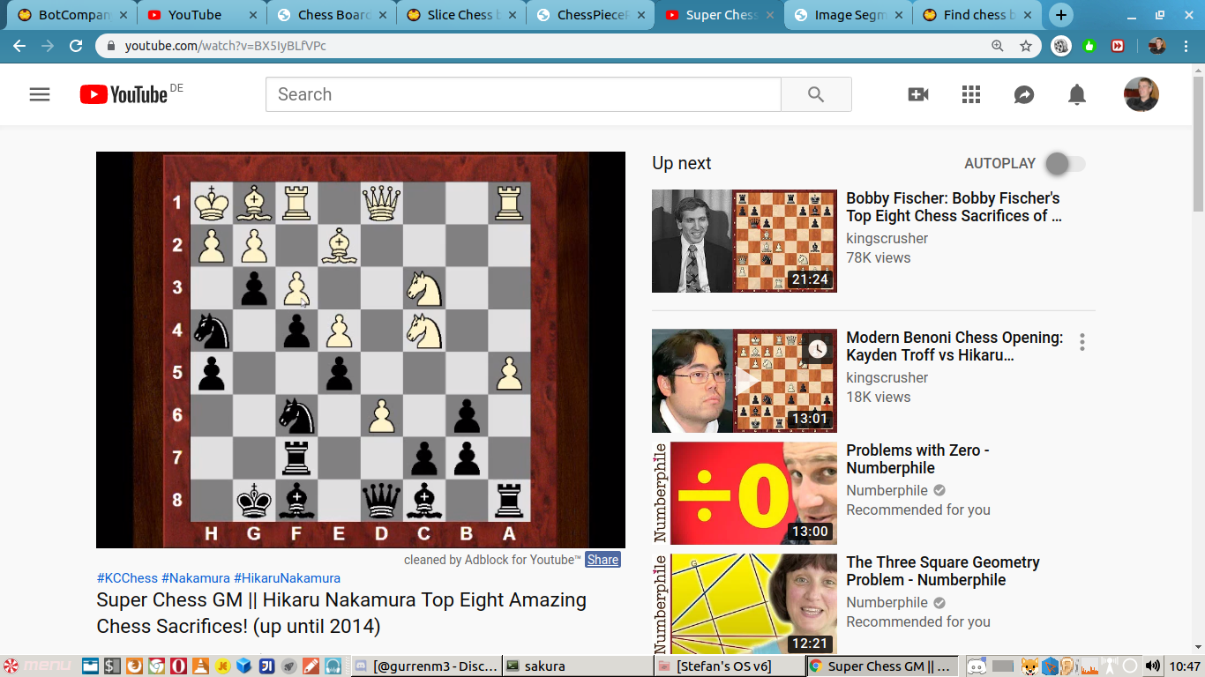
Task: Click the Adblock Share link
Action: 602,560
